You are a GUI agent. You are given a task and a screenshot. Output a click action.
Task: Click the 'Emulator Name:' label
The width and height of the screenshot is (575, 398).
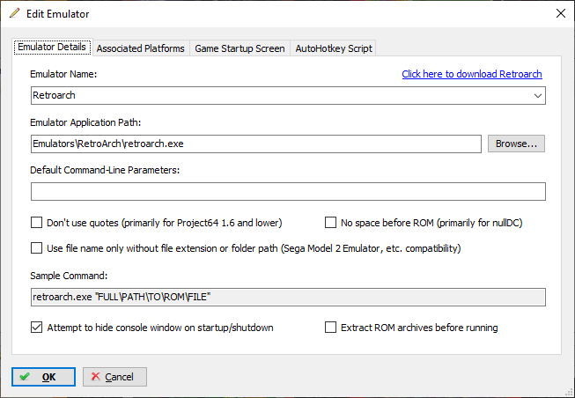point(63,74)
